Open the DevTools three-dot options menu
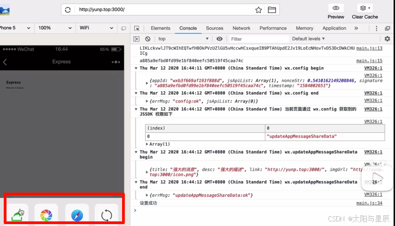The height and width of the screenshot is (226, 395). pyautogui.click(x=376, y=28)
